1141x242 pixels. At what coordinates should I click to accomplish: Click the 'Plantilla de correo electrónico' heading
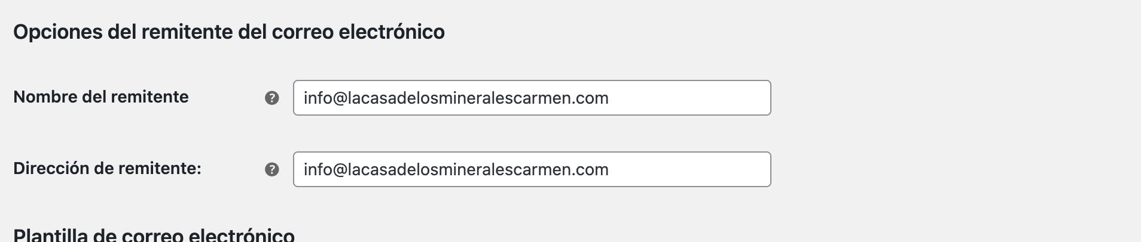click(154, 235)
